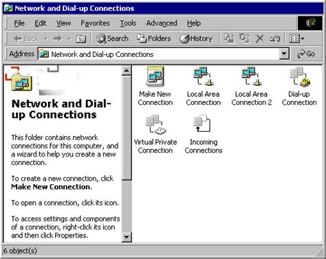Open the Edit menu
The height and width of the screenshot is (259, 326).
click(x=41, y=23)
